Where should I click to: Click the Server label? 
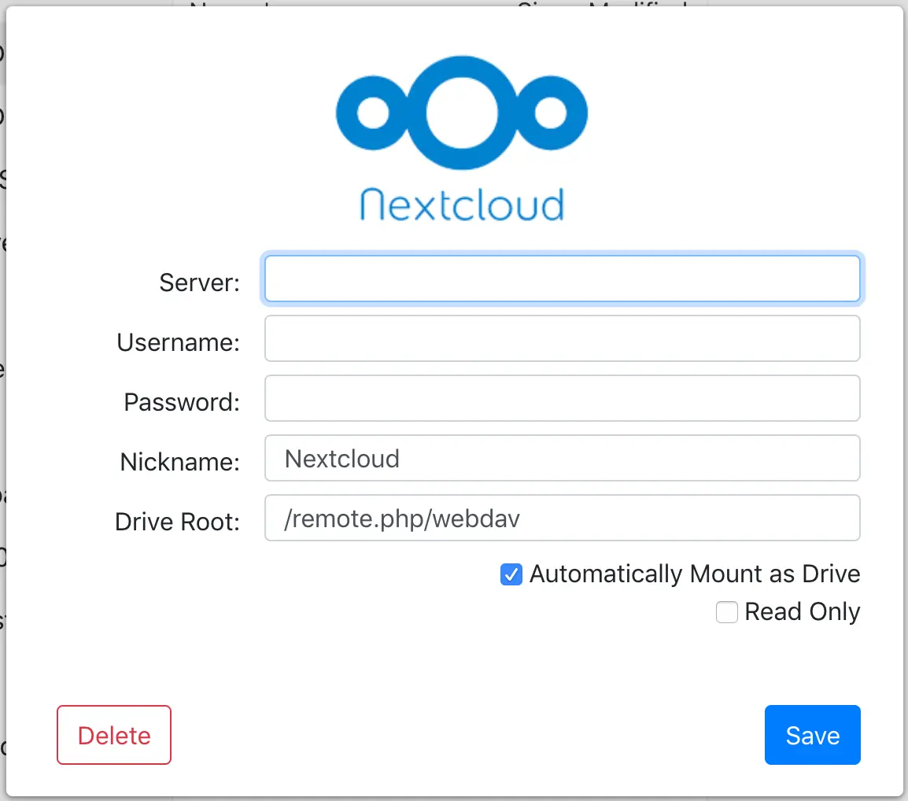click(199, 282)
